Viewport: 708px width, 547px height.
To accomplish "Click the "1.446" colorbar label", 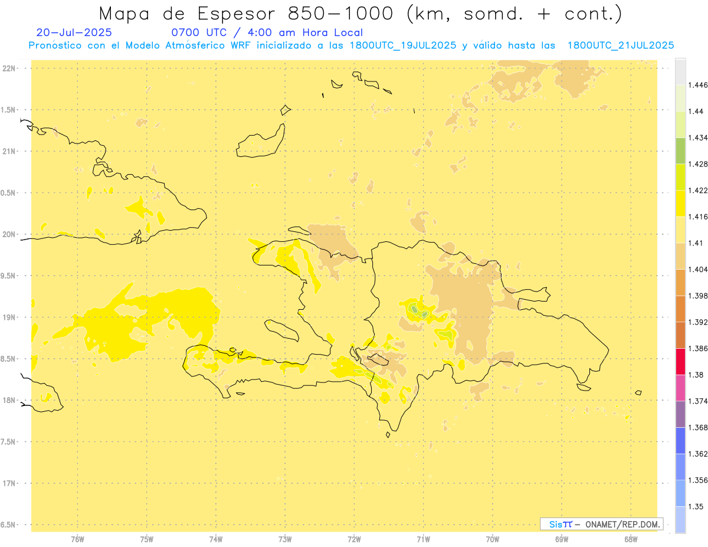I will (697, 85).
